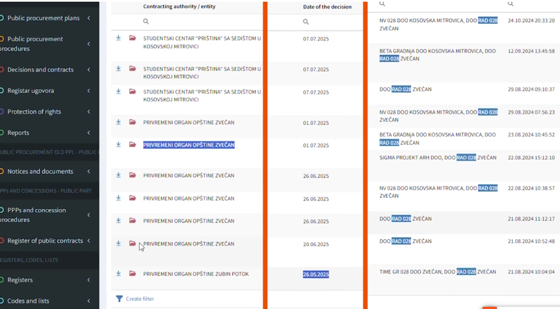
Task: Click the Create filter link
Action: tap(140, 299)
